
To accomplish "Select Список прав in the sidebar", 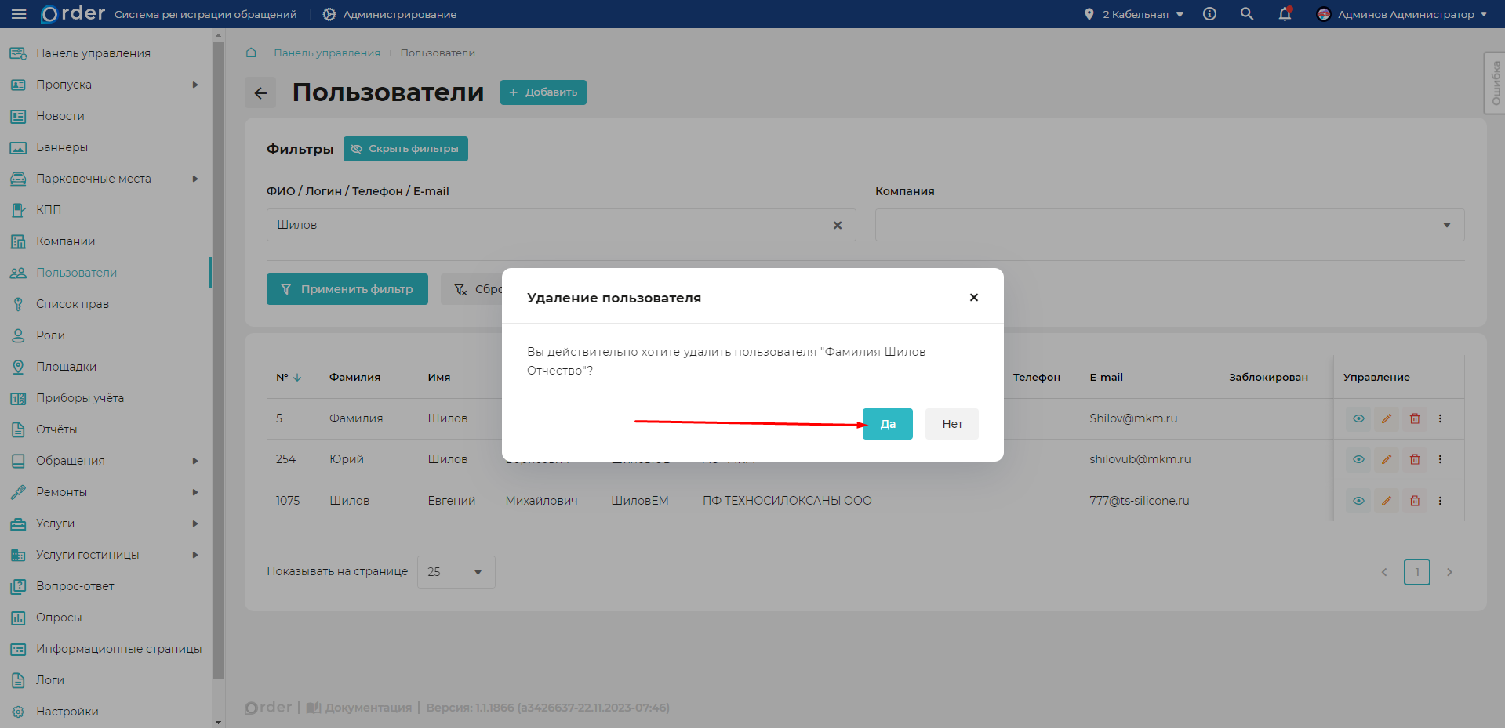I will pos(72,304).
